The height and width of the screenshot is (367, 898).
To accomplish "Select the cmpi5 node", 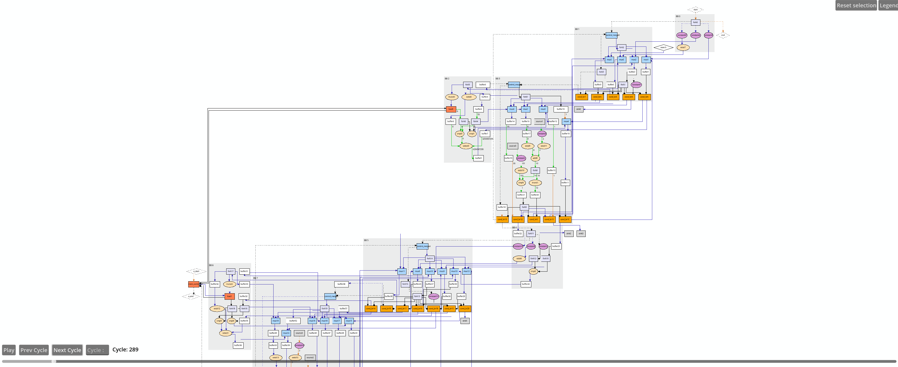I will pyautogui.click(x=521, y=183).
